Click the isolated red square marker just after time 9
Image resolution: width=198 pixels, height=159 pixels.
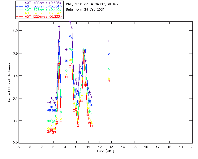pos(66,77)
